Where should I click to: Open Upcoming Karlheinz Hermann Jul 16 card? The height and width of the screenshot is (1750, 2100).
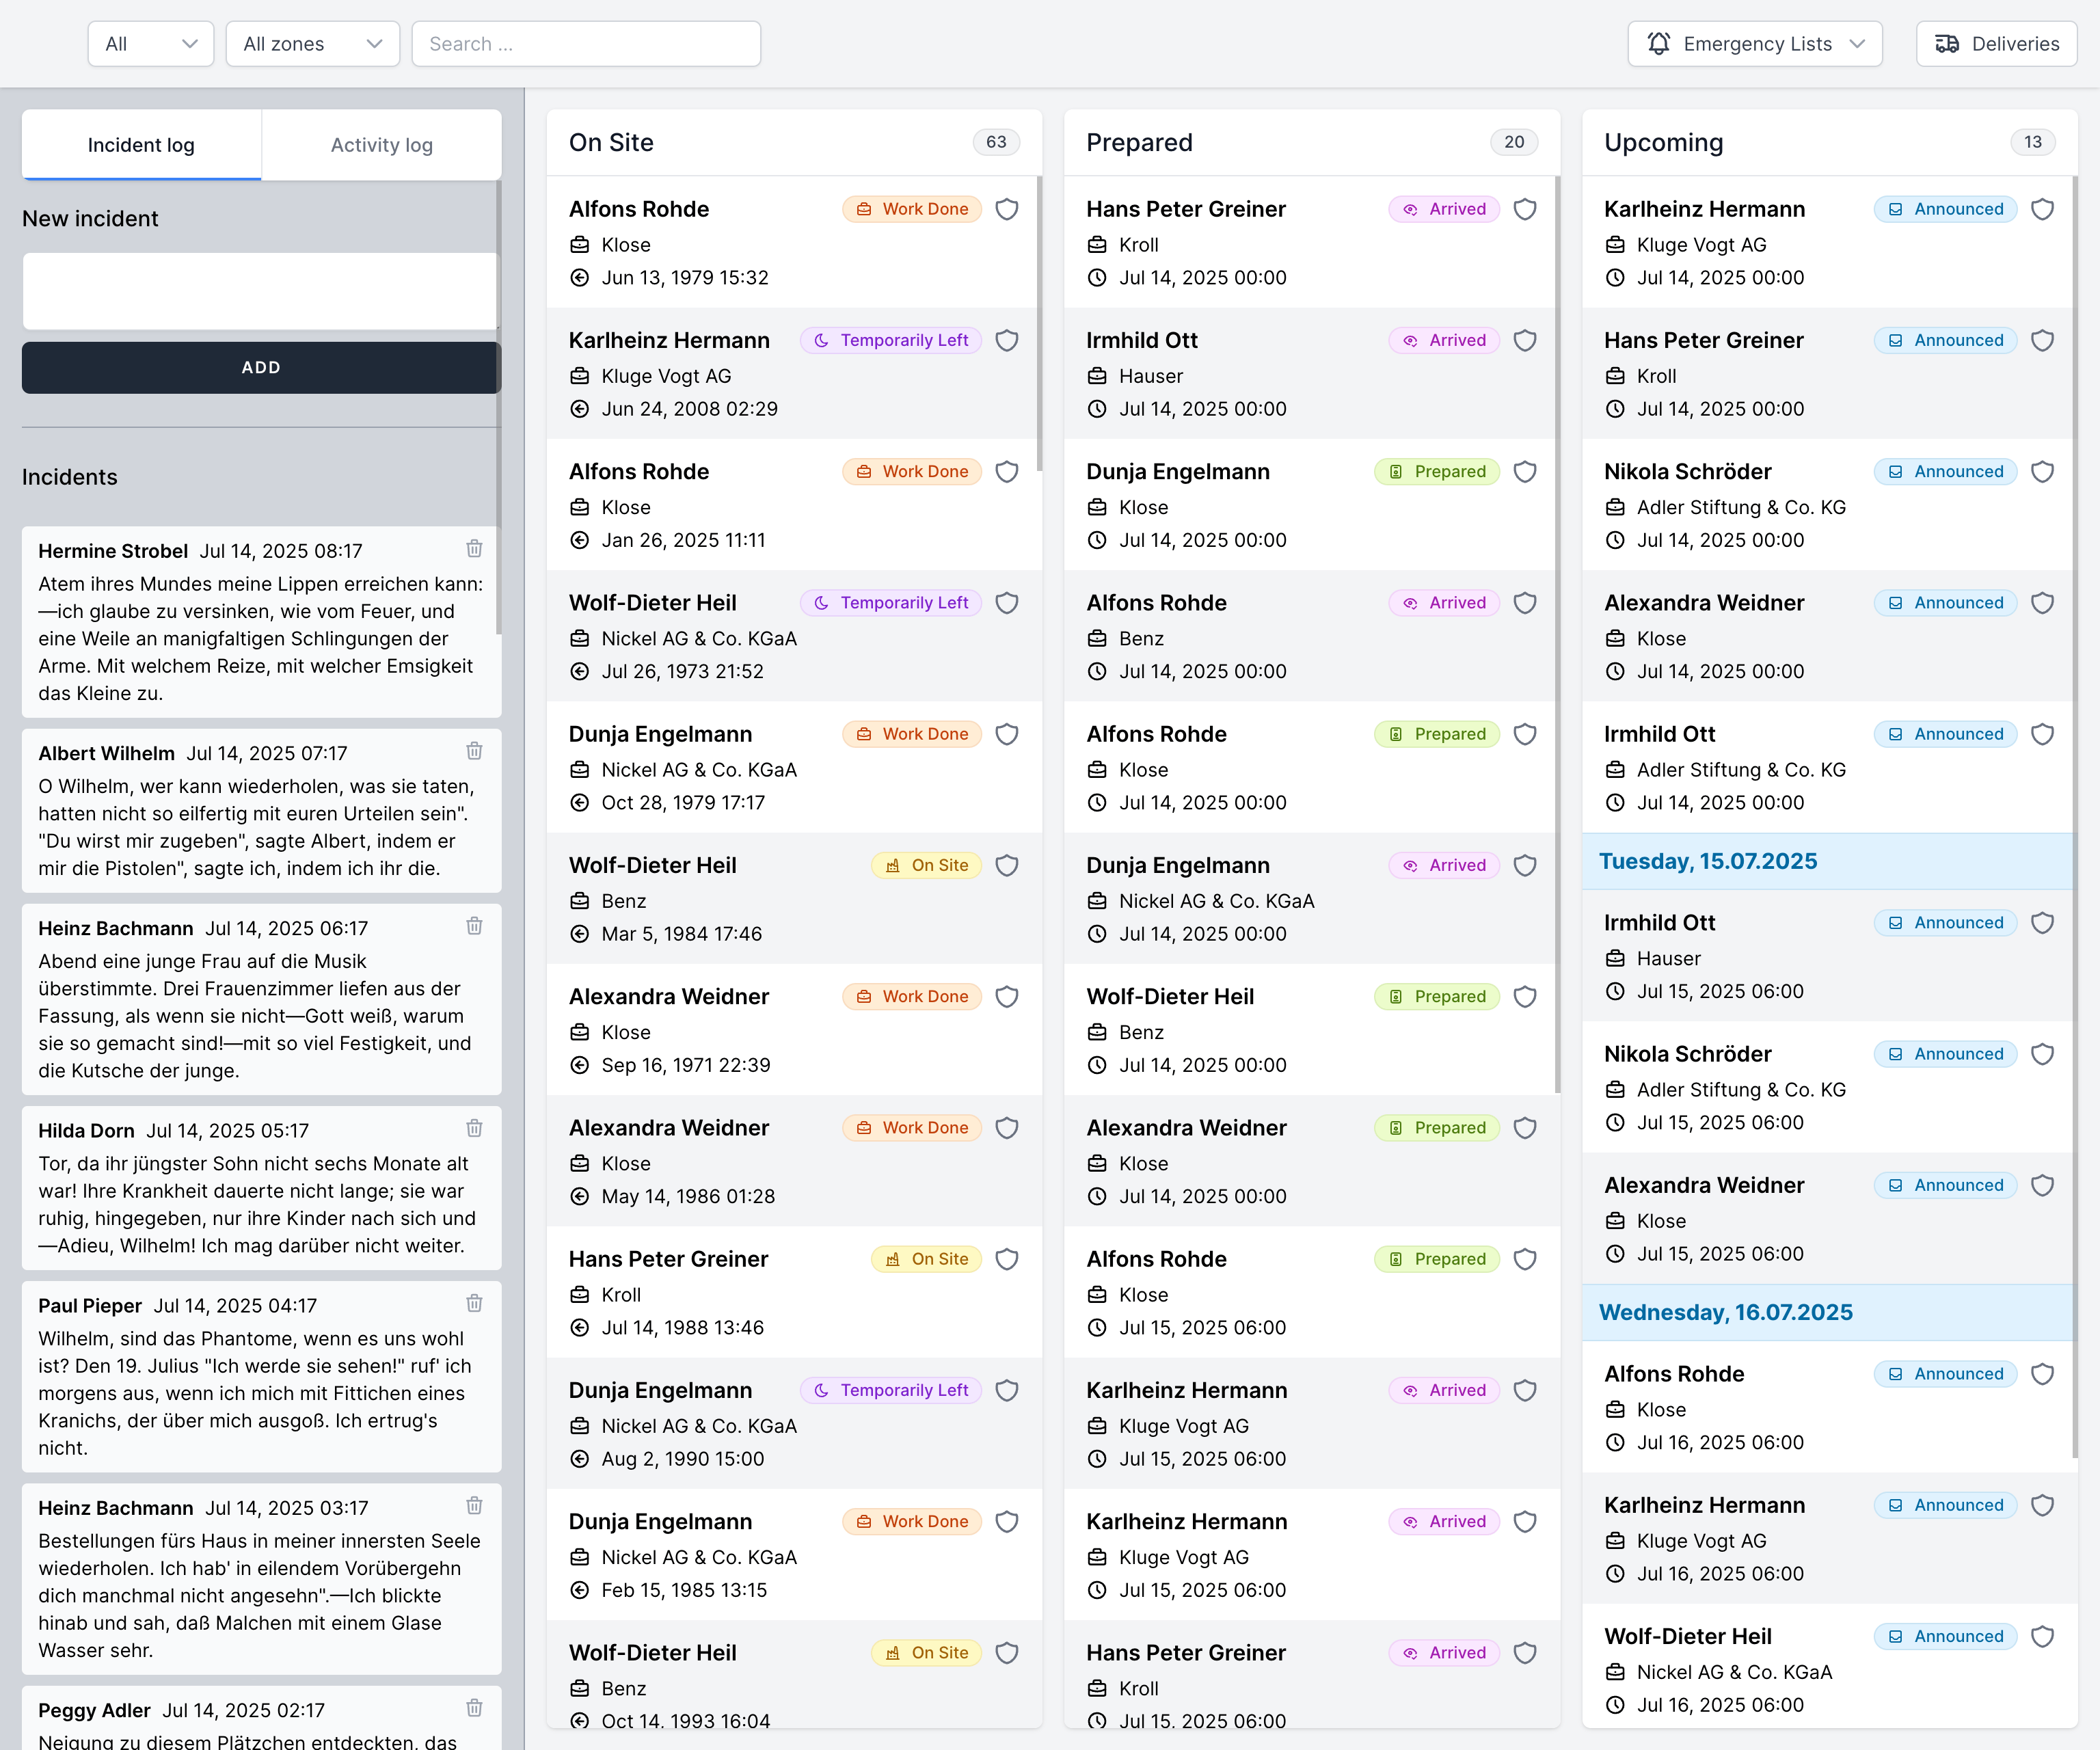coord(1829,1539)
